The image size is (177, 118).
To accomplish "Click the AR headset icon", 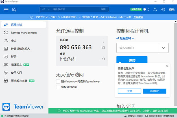I will 6,65.
